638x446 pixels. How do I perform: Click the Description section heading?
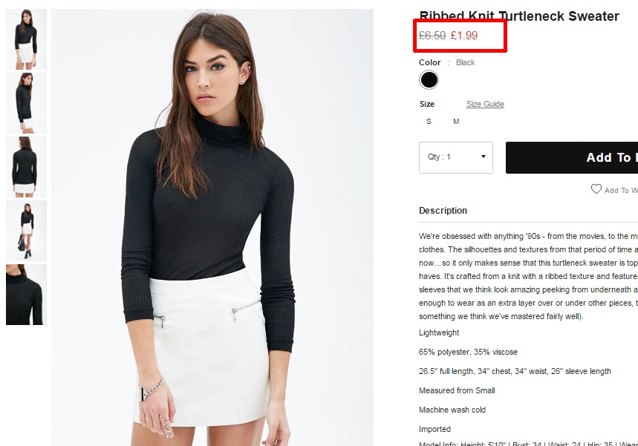(x=443, y=211)
